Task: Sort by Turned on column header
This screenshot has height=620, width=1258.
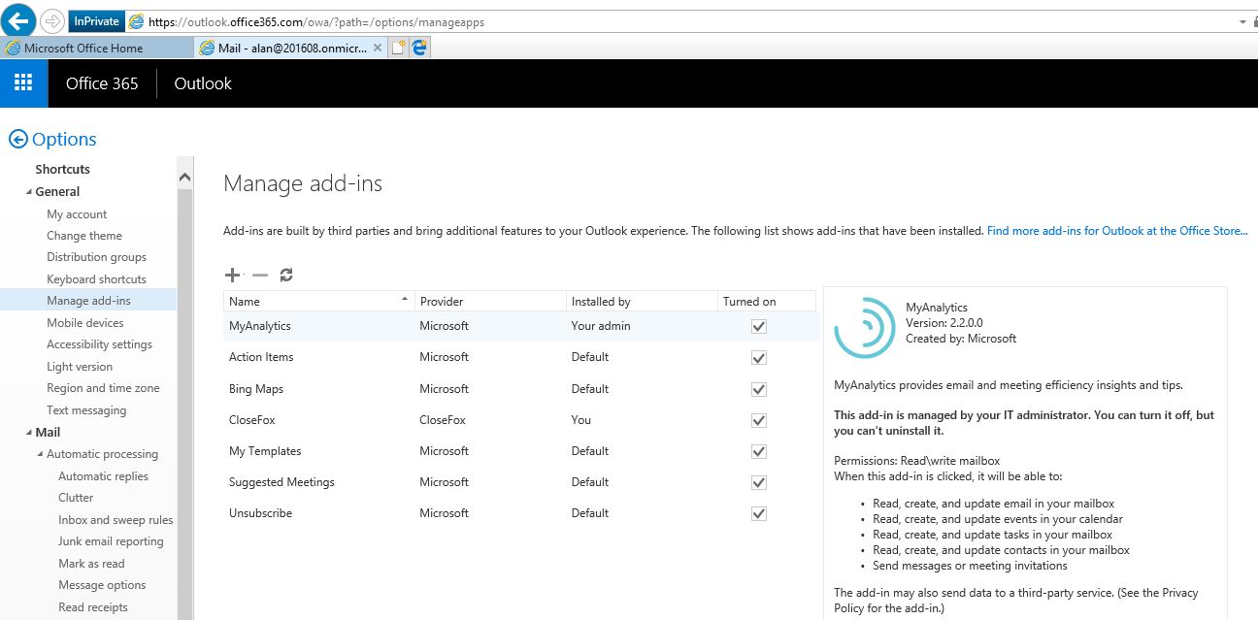Action: click(x=767, y=301)
